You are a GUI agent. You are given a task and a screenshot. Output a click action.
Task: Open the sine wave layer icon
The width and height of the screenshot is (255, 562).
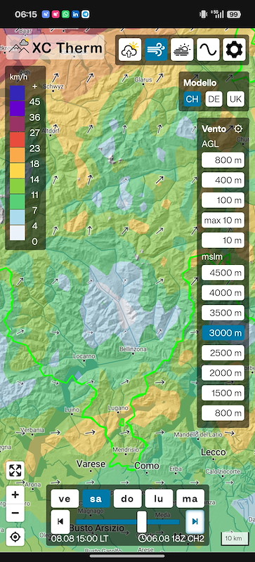tap(209, 50)
